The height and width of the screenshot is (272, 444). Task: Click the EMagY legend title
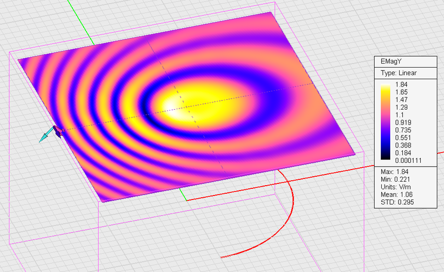pyautogui.click(x=391, y=61)
